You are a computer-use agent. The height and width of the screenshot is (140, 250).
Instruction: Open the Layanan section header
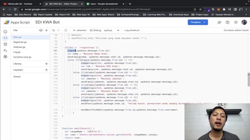point(18,70)
